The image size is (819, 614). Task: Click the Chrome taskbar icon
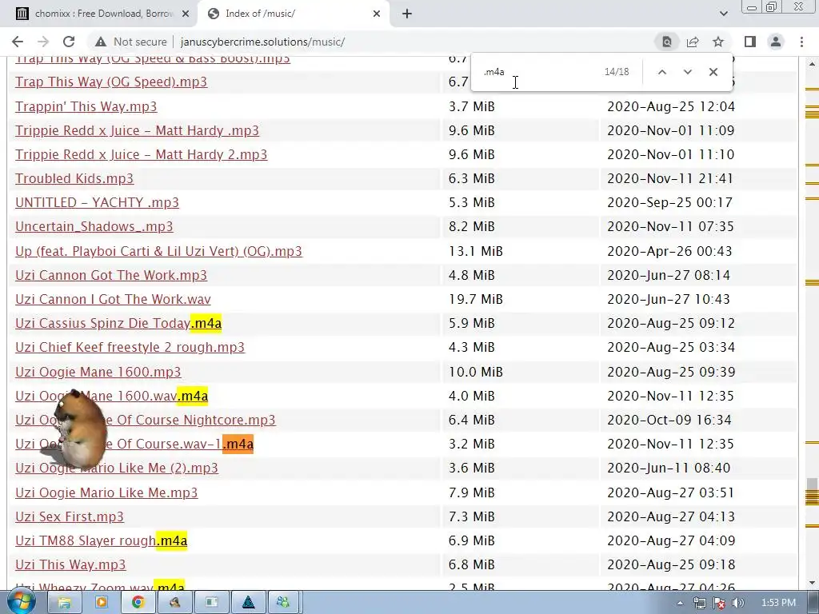coord(138,603)
